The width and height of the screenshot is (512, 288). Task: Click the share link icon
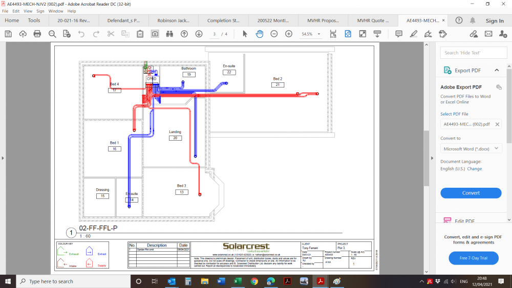tap(474, 34)
